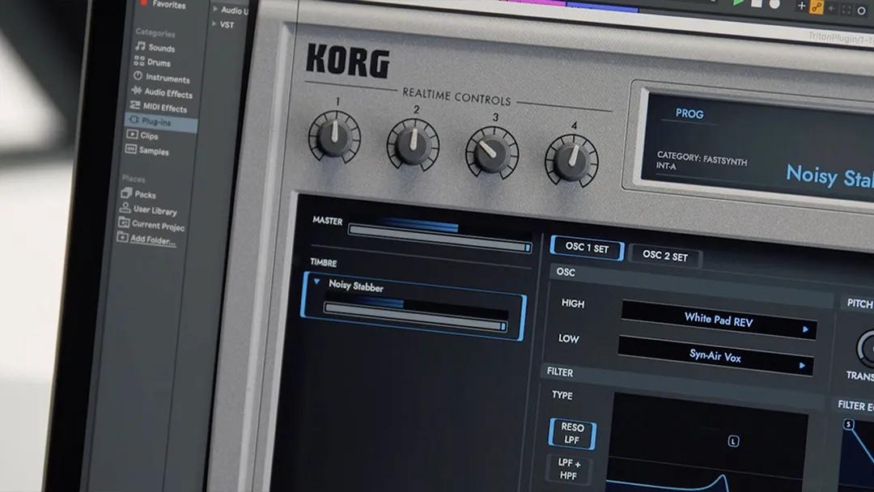Collapse the Noisy Stabber timbre triangle

click(316, 282)
